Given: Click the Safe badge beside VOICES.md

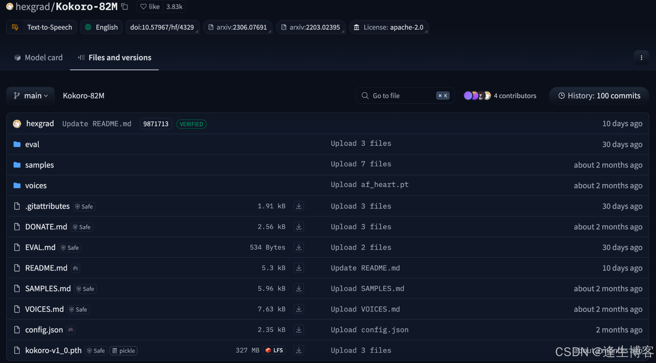Looking at the screenshot, I should coord(78,309).
